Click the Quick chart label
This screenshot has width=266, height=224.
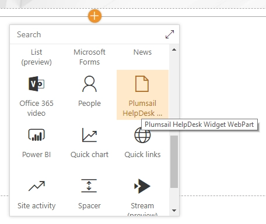(89, 155)
